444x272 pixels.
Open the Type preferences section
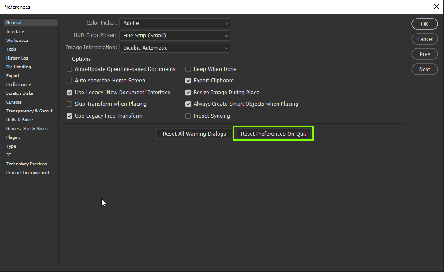coord(11,146)
